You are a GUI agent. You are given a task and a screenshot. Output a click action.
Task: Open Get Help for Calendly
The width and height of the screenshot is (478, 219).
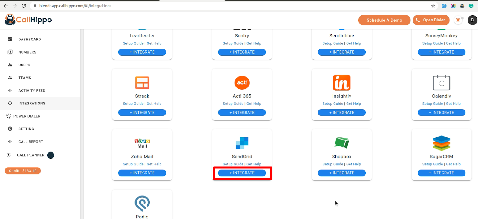point(453,104)
